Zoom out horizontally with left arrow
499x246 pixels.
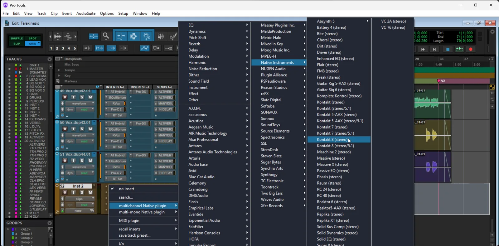click(51, 36)
